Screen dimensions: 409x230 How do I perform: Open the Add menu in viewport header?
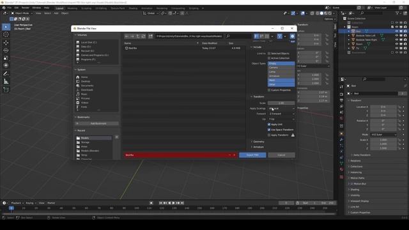click(56, 13)
